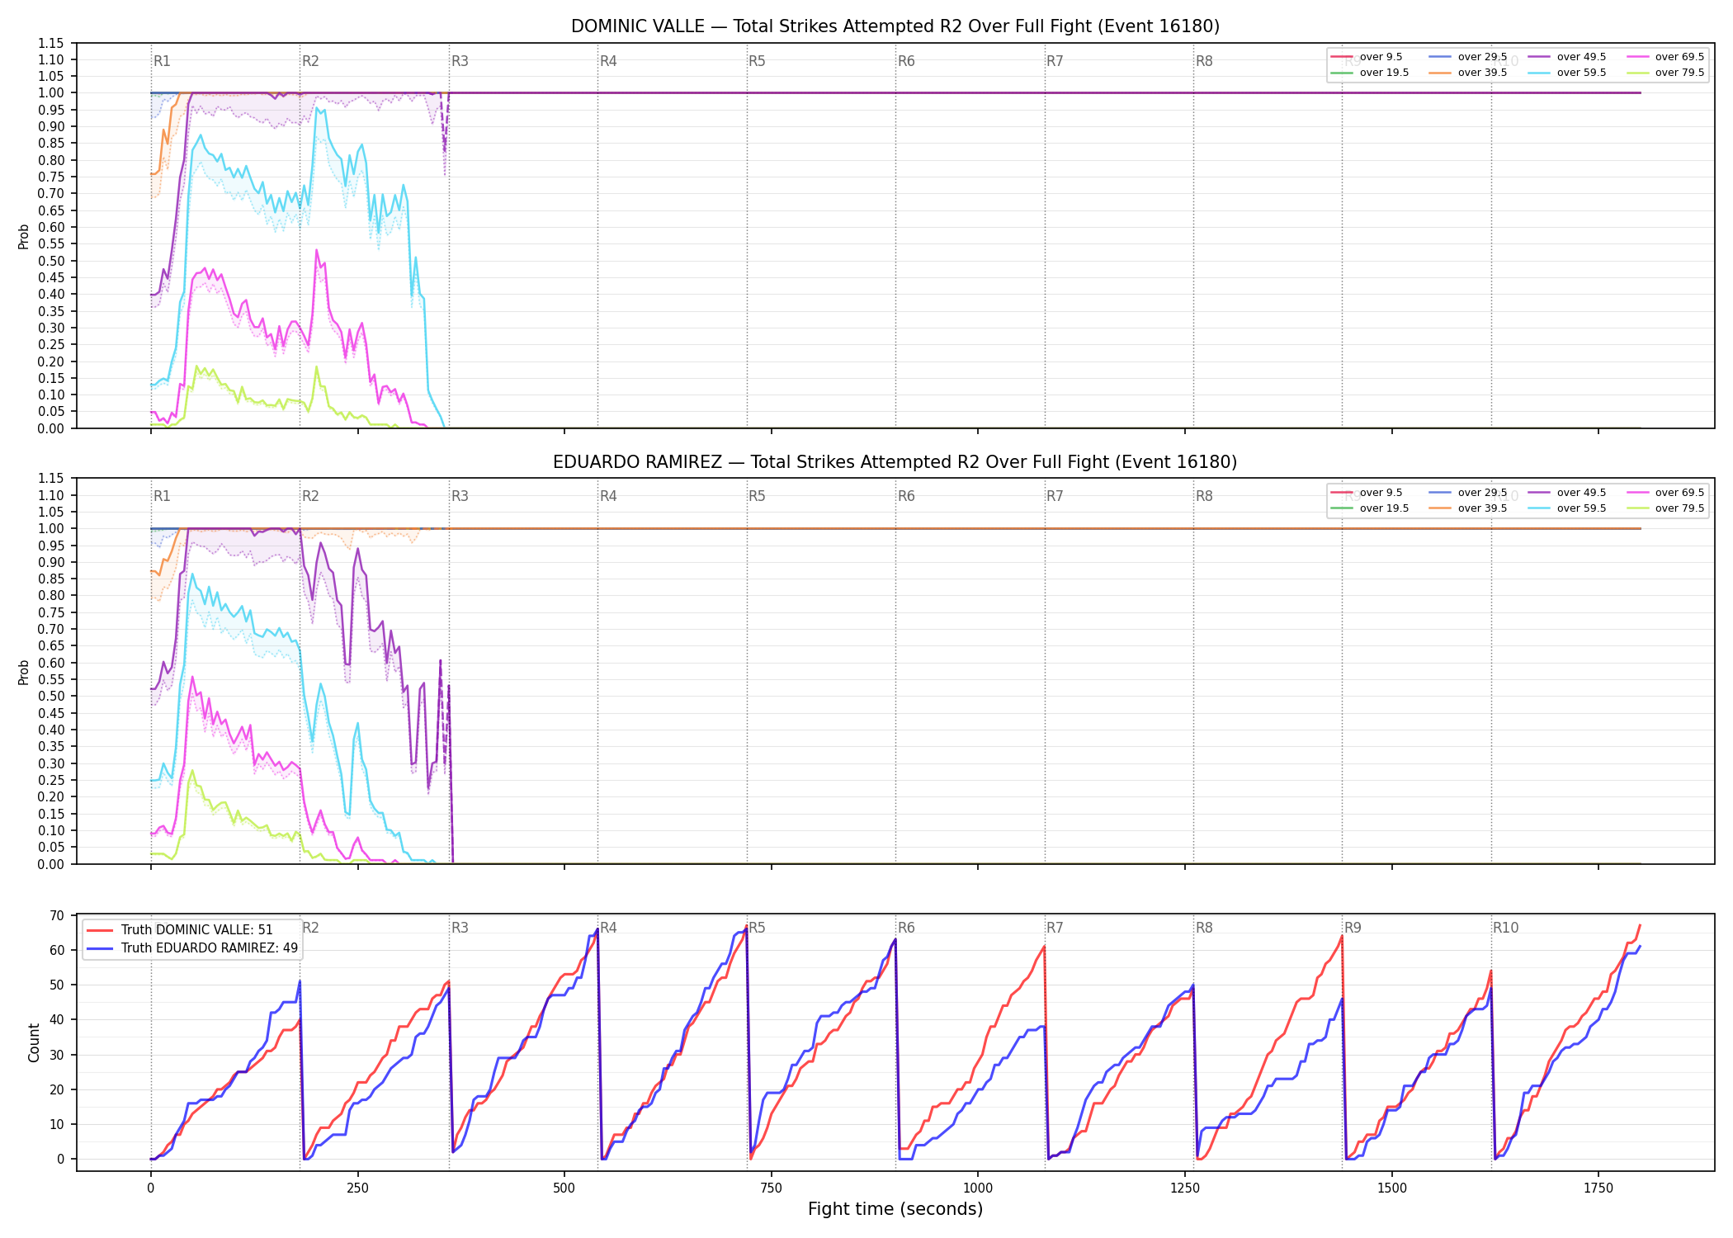Click the 'over 9.5' legend entry in top chart
1733x1238 pixels.
1366,57
